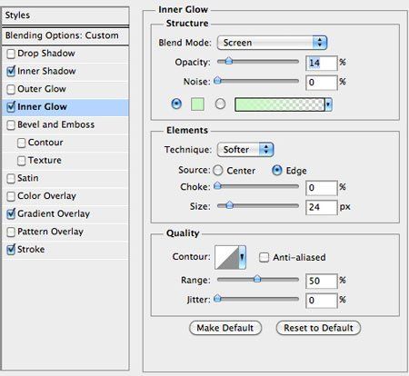Click the Range slider handle

pos(257,279)
